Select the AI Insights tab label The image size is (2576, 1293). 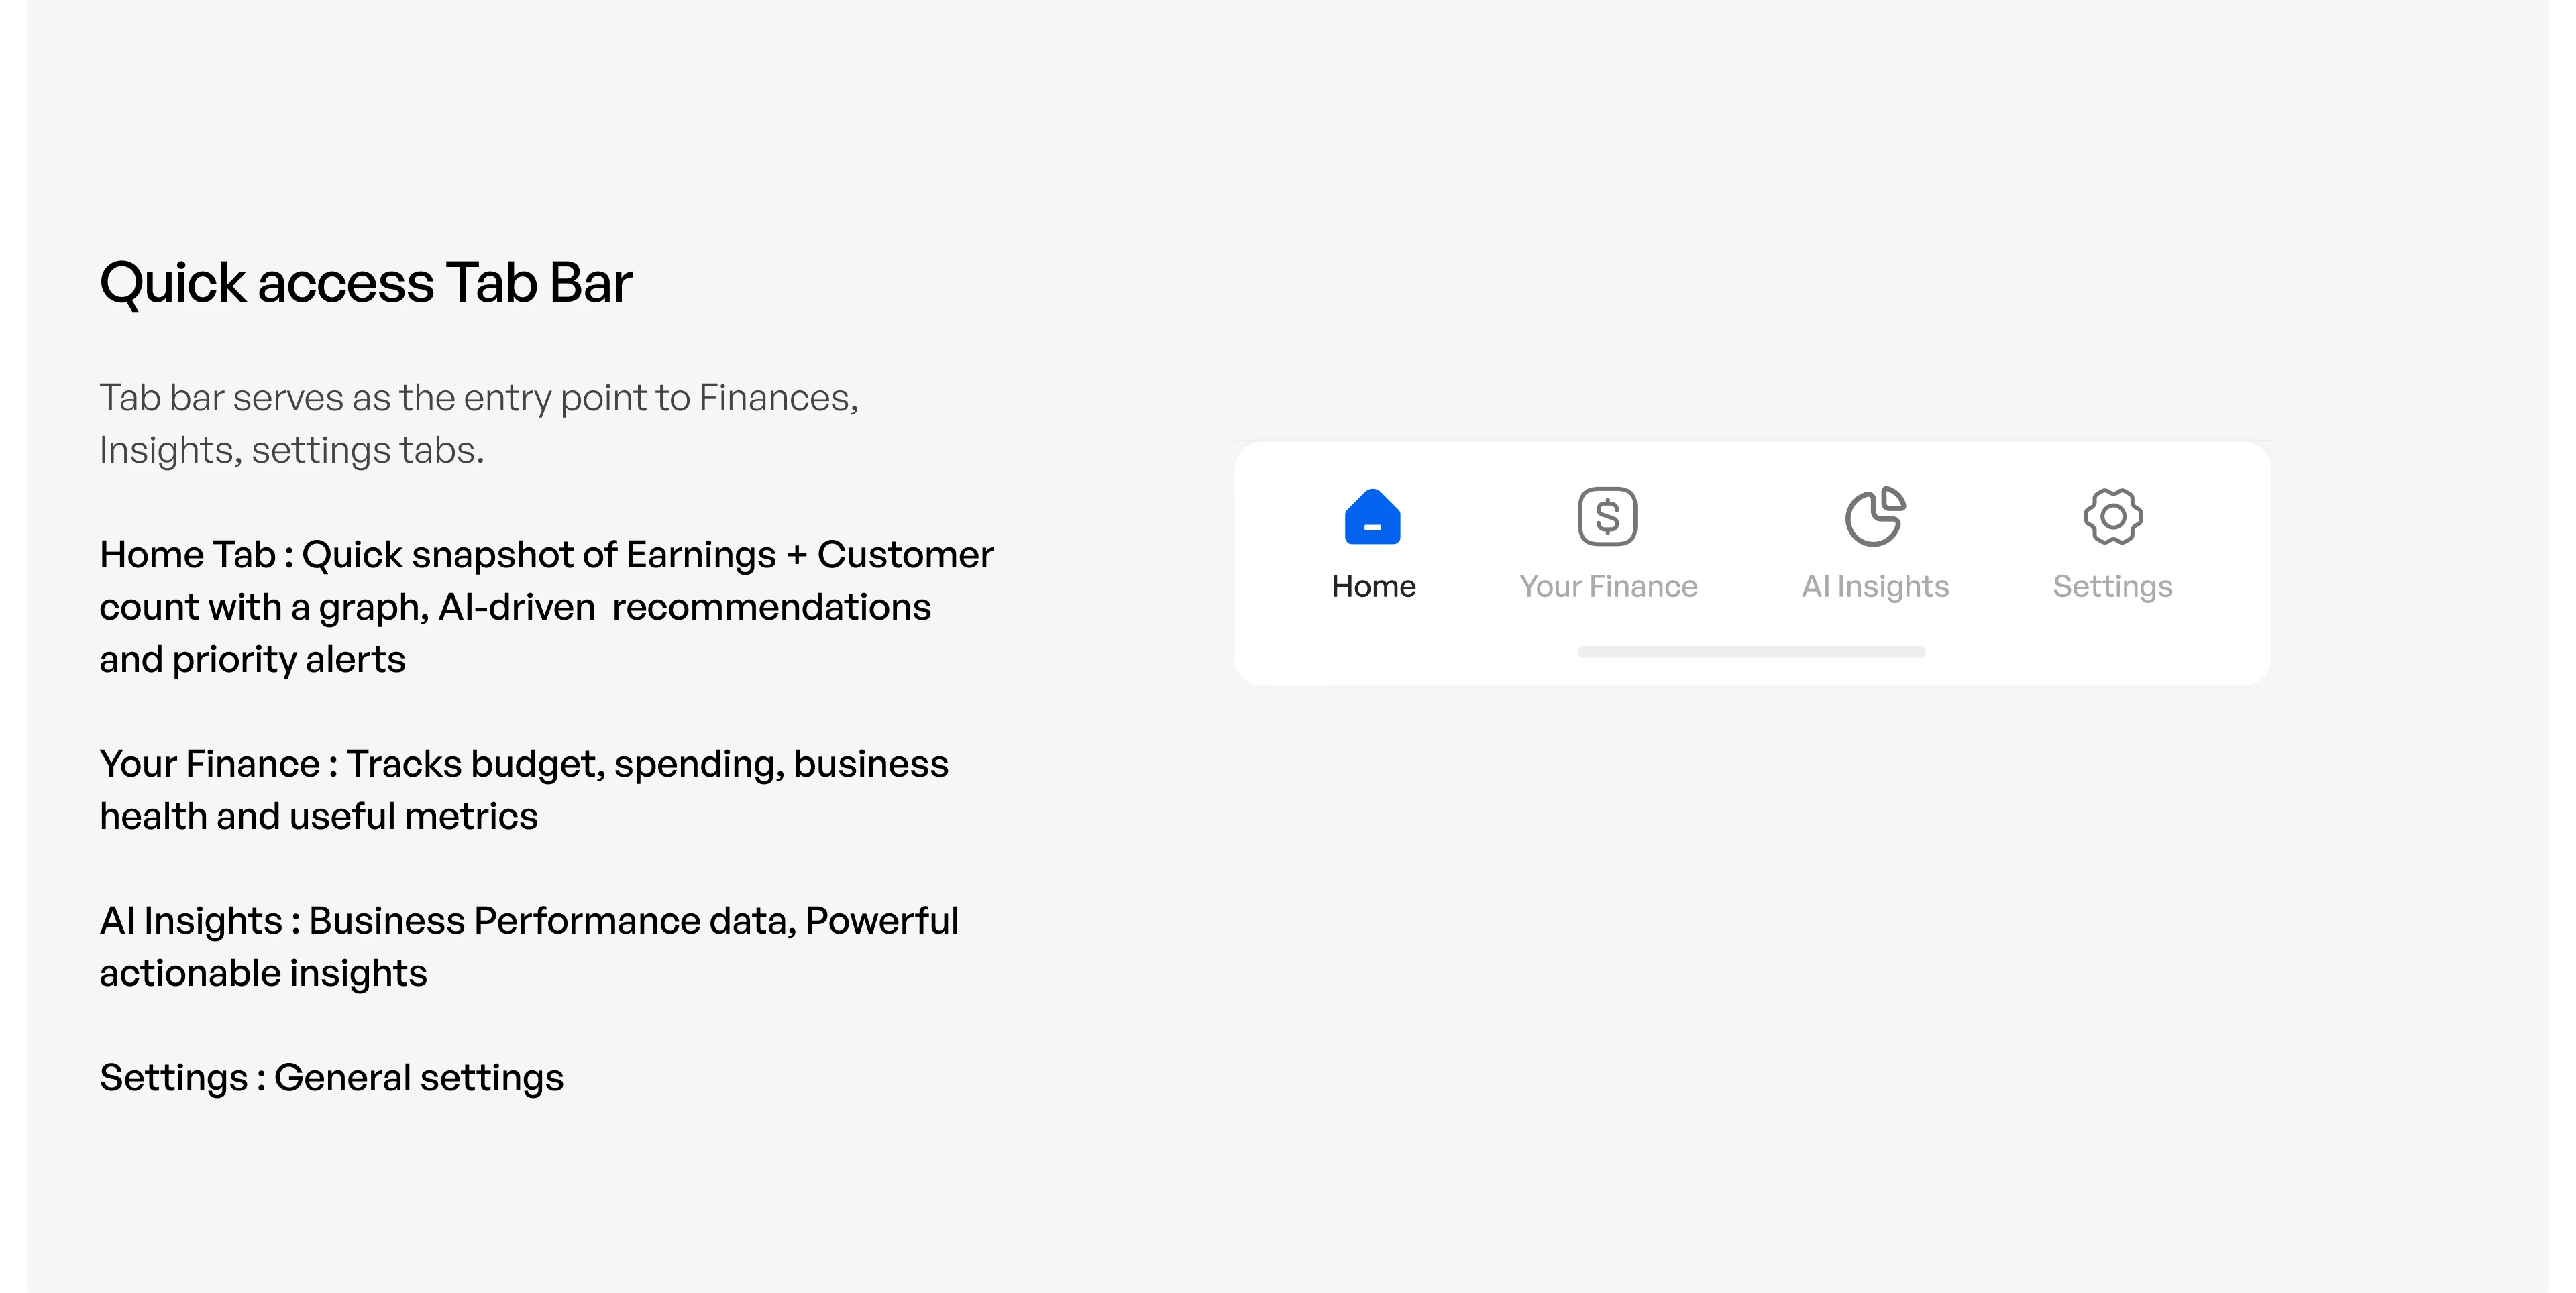pyautogui.click(x=1875, y=587)
